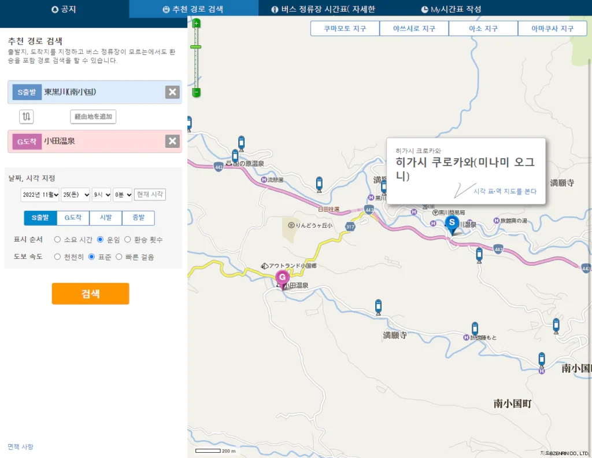Open the My시간표 작성 tab
Viewport: 592px width, 458px height.
(452, 9)
